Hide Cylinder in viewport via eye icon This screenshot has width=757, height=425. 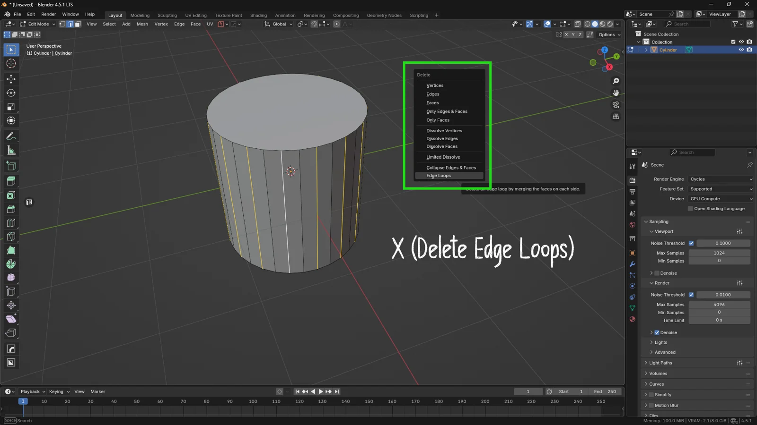point(741,50)
